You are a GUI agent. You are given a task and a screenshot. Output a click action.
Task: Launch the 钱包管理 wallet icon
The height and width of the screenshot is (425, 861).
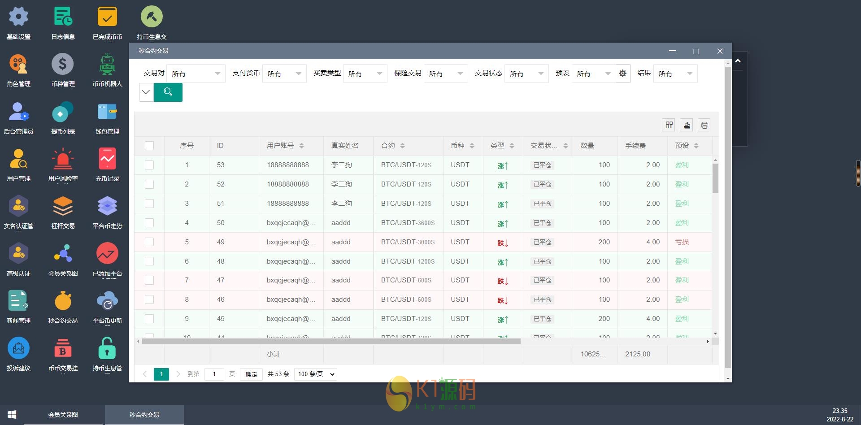pyautogui.click(x=107, y=113)
